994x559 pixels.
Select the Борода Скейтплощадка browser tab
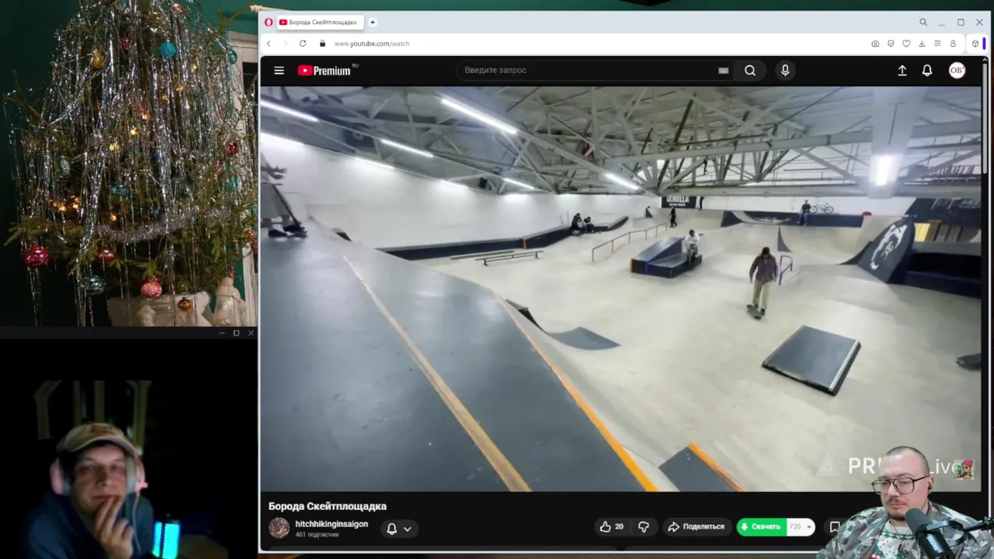(320, 23)
